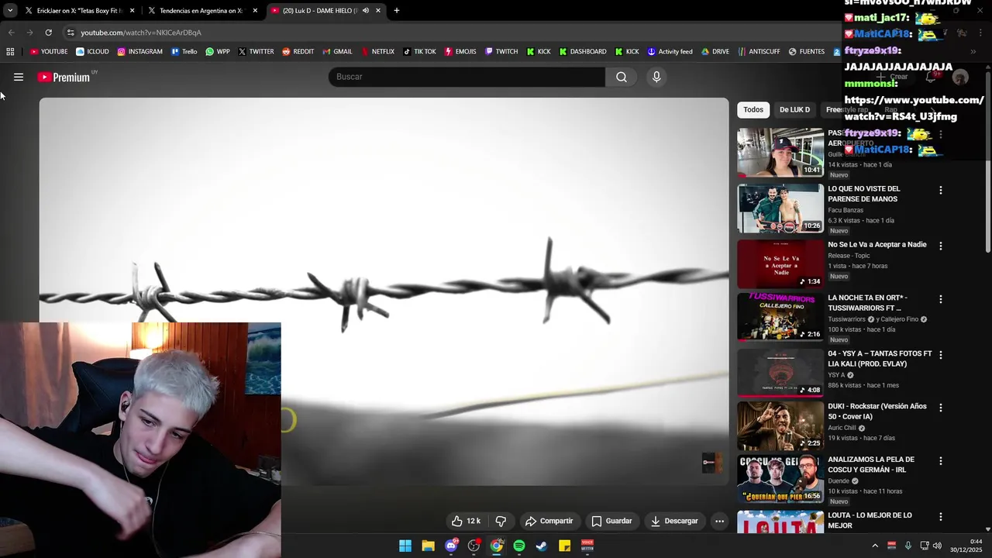The image size is (992, 558).
Task: View site information in address bar
Action: (x=71, y=33)
